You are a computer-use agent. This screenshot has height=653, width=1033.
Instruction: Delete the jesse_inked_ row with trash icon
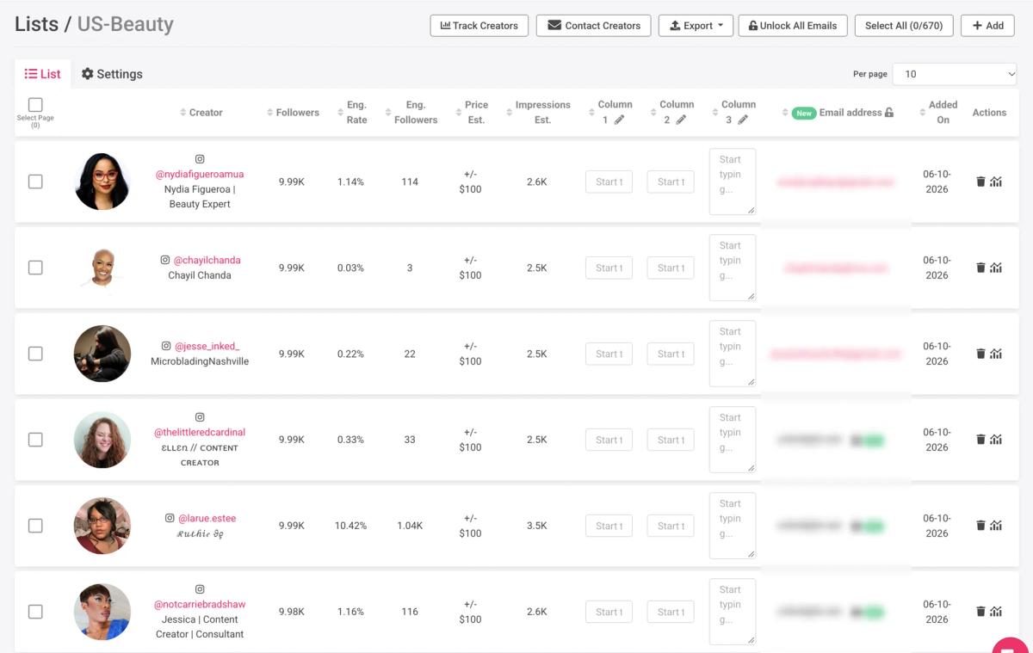[x=980, y=354]
